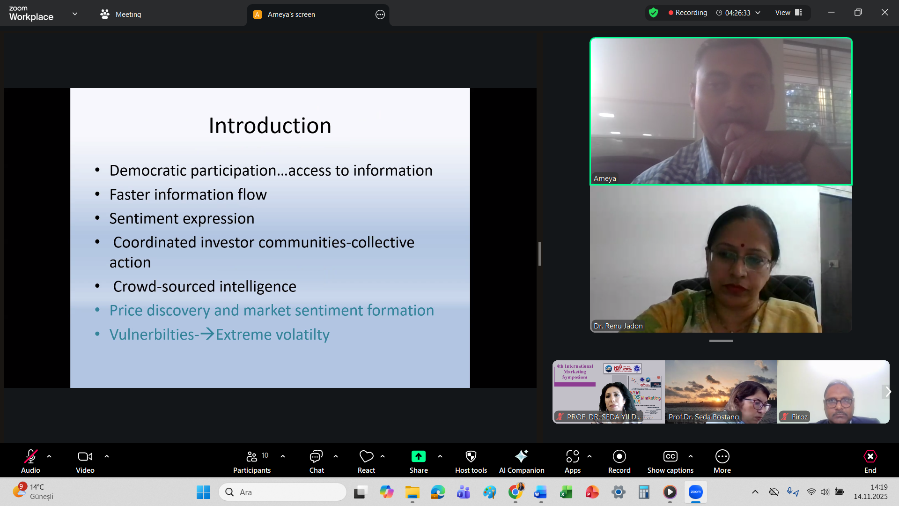The height and width of the screenshot is (506, 899).
Task: Toggle the Video camera off
Action: coord(85,456)
